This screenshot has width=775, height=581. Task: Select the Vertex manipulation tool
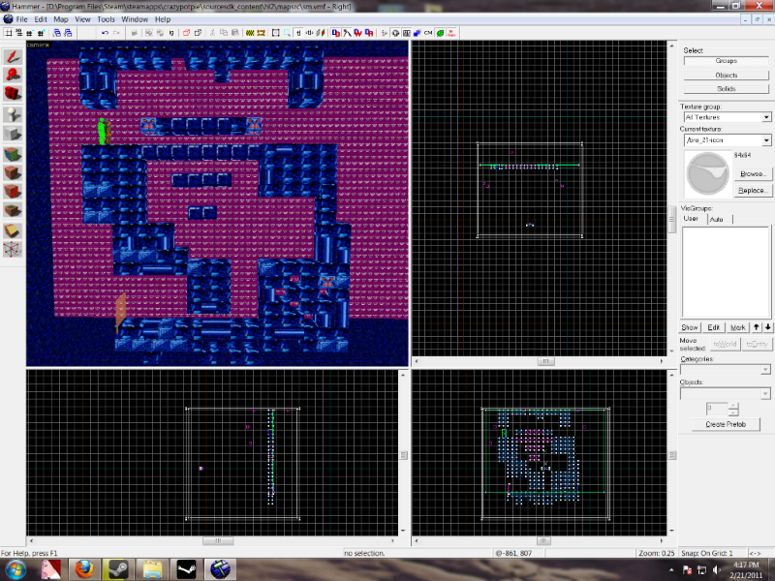click(13, 250)
